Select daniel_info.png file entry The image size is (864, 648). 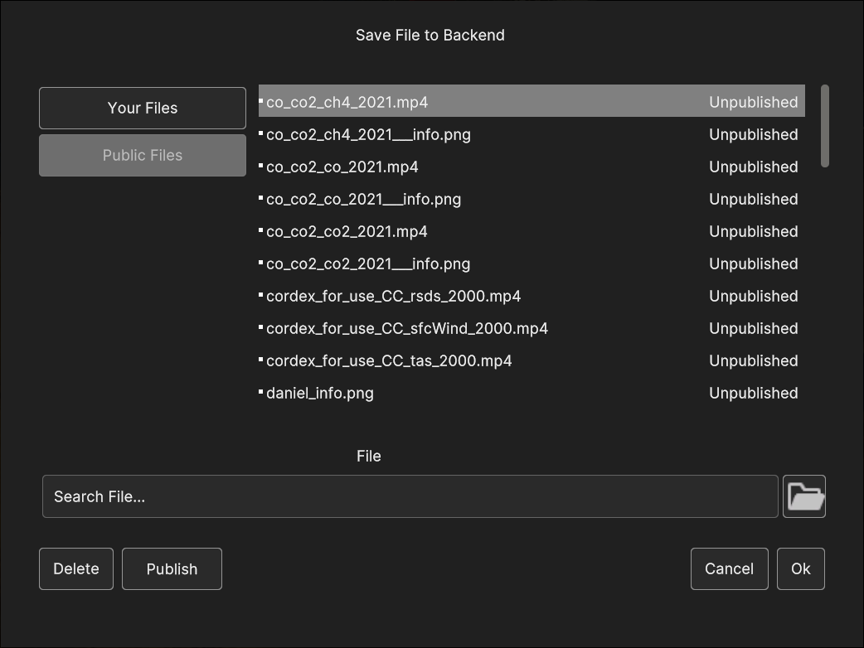[x=532, y=393]
